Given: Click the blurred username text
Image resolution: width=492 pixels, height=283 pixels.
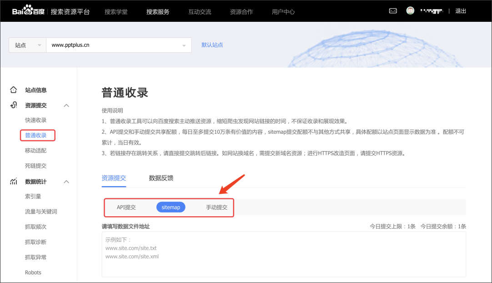Looking at the screenshot, I should (x=432, y=11).
